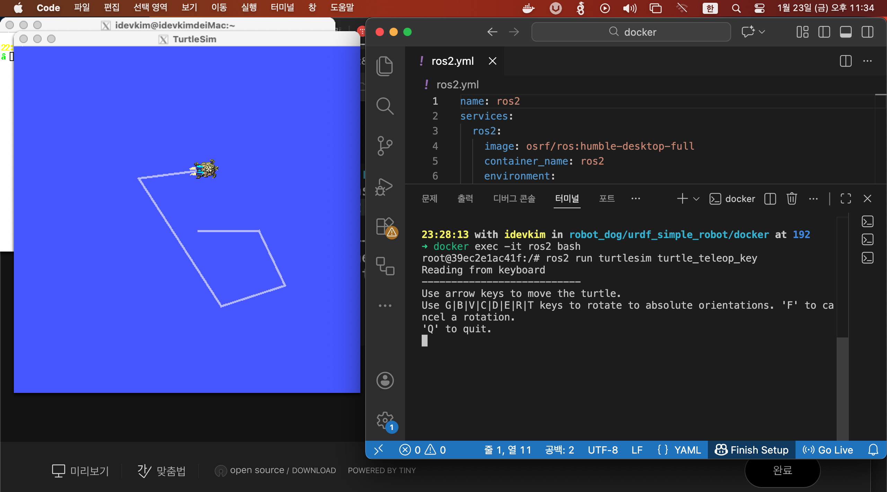Open the new terminal launch profile dropdown
Image resolution: width=887 pixels, height=492 pixels.
pos(696,199)
